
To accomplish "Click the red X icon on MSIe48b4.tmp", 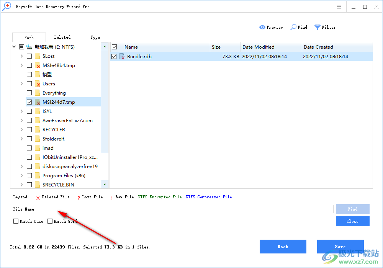I will (x=37, y=65).
